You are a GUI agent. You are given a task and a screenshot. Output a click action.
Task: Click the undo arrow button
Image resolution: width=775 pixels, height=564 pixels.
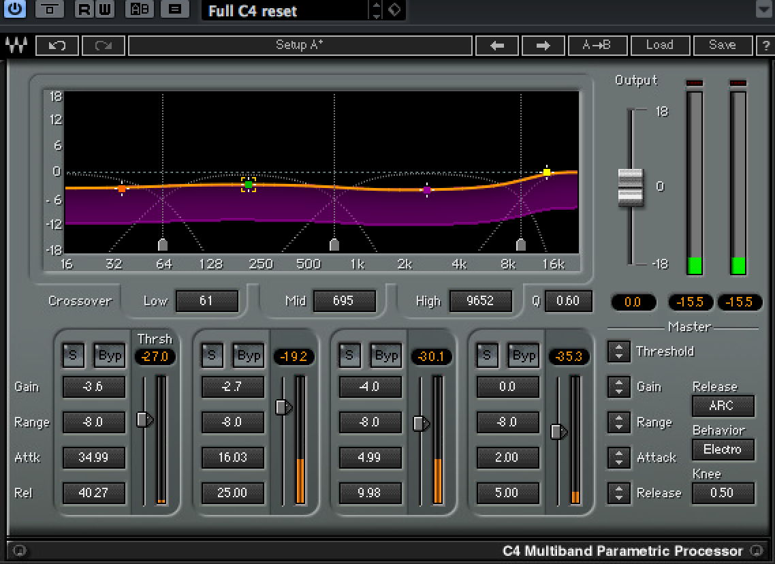pyautogui.click(x=57, y=46)
